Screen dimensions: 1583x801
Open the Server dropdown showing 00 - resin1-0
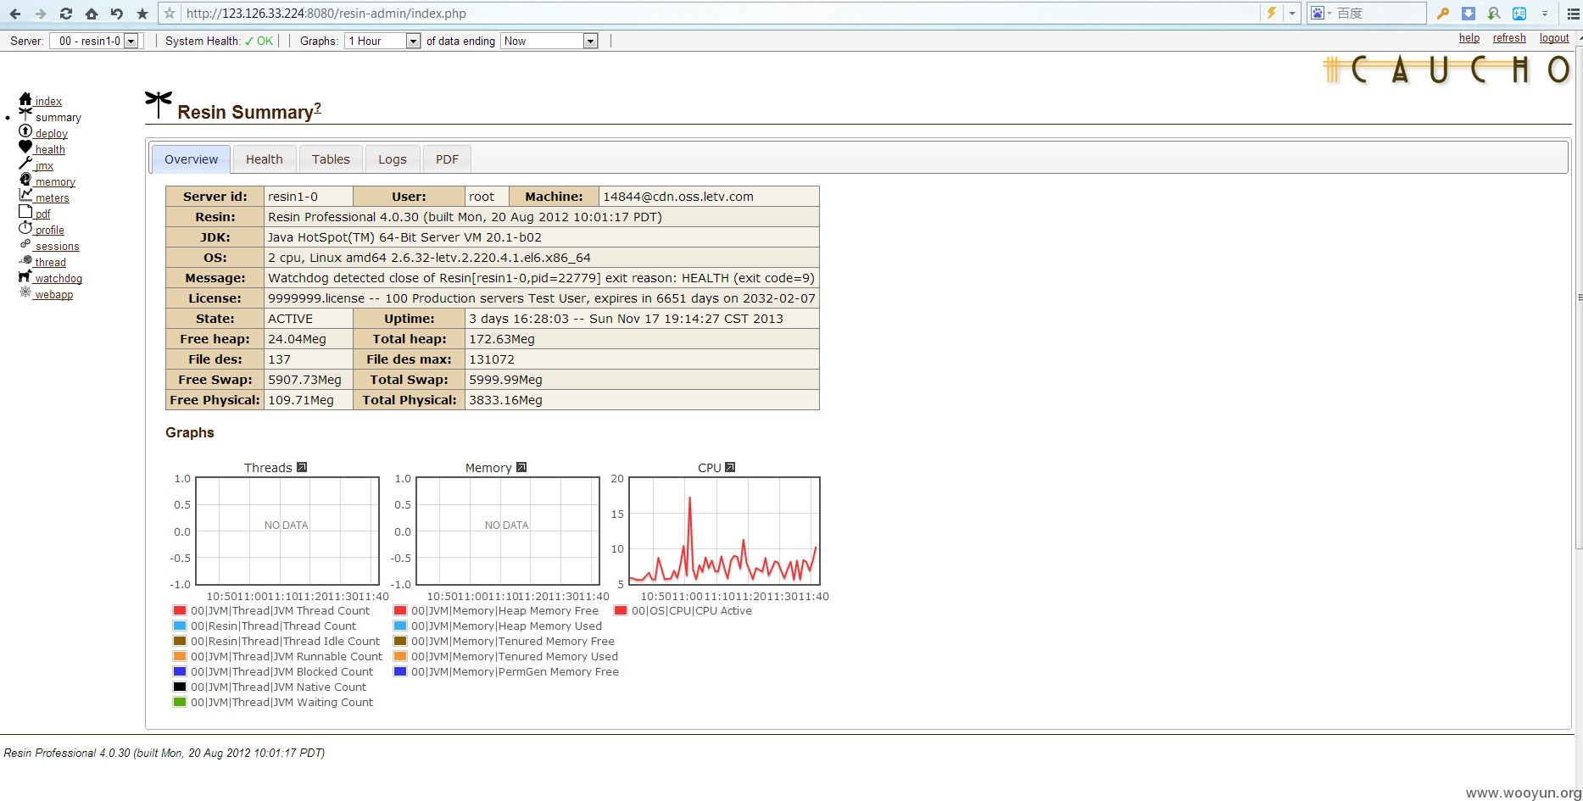pyautogui.click(x=95, y=41)
